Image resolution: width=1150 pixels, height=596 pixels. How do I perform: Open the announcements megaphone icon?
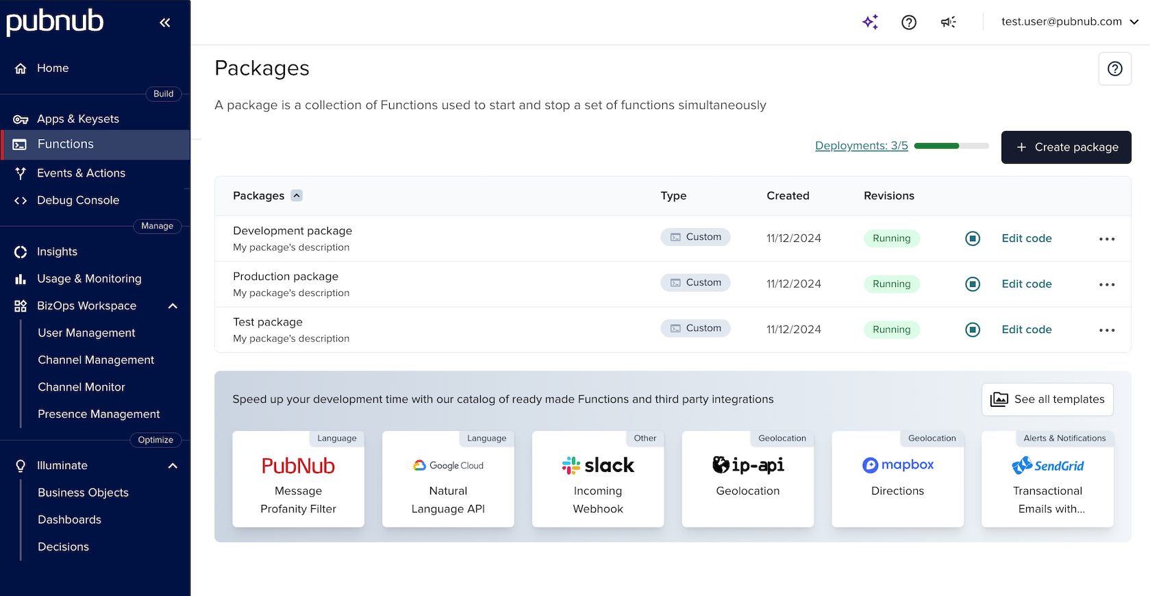click(949, 22)
